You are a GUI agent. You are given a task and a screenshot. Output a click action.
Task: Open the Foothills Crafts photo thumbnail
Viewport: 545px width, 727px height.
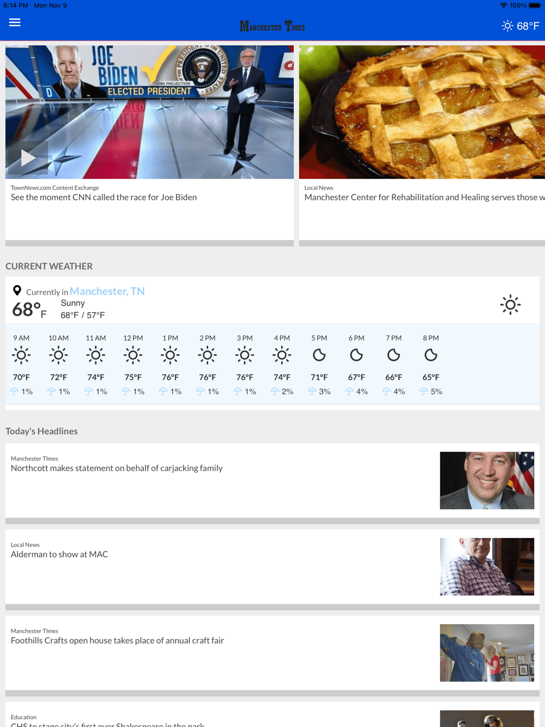(x=487, y=653)
